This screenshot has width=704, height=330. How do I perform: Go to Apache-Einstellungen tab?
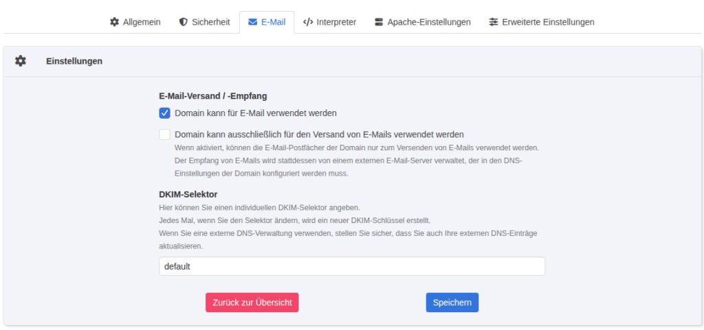(x=423, y=22)
